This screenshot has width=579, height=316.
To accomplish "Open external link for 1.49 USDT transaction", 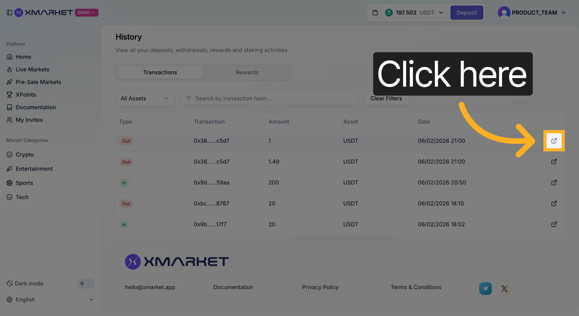I will pyautogui.click(x=554, y=162).
